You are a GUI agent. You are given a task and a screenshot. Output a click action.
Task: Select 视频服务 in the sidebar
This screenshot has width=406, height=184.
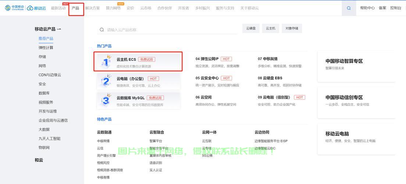point(46,102)
